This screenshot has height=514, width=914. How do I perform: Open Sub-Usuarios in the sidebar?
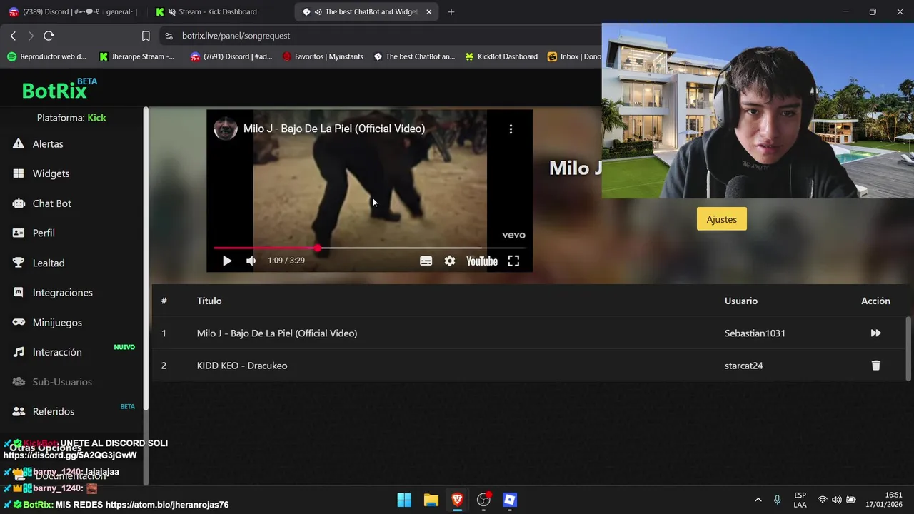coord(62,382)
